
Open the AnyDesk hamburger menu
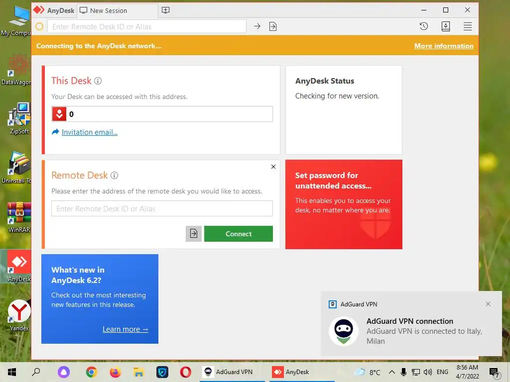point(467,26)
